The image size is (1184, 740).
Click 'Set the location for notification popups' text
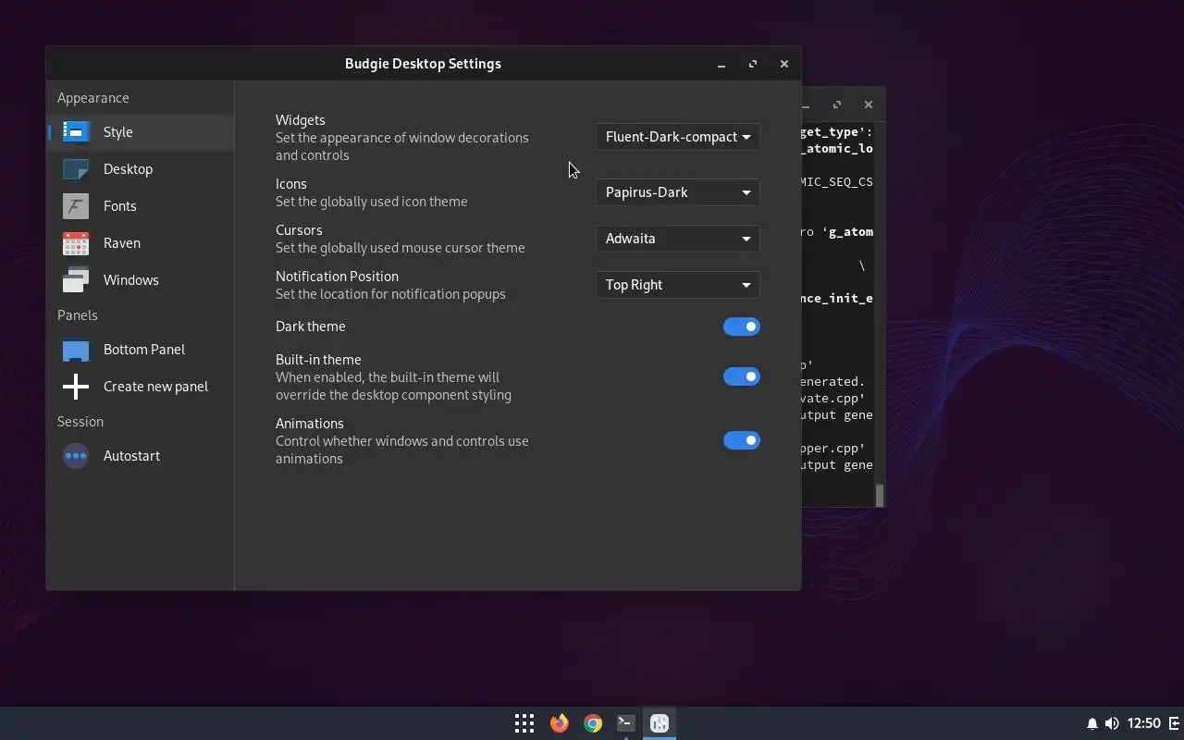tap(390, 294)
